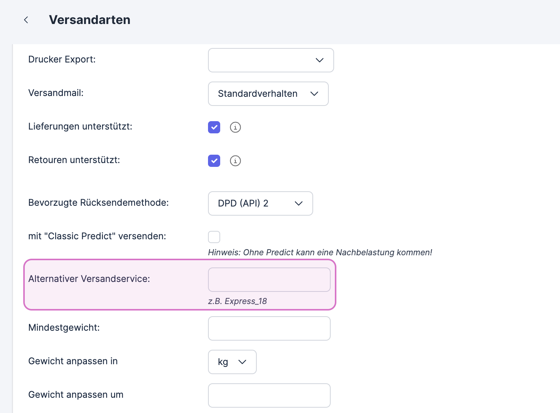Click the Drucker Export label text
Image resolution: width=560 pixels, height=413 pixels.
(62, 59)
